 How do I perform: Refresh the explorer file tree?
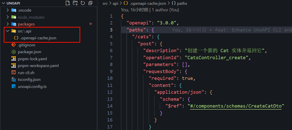83,3
